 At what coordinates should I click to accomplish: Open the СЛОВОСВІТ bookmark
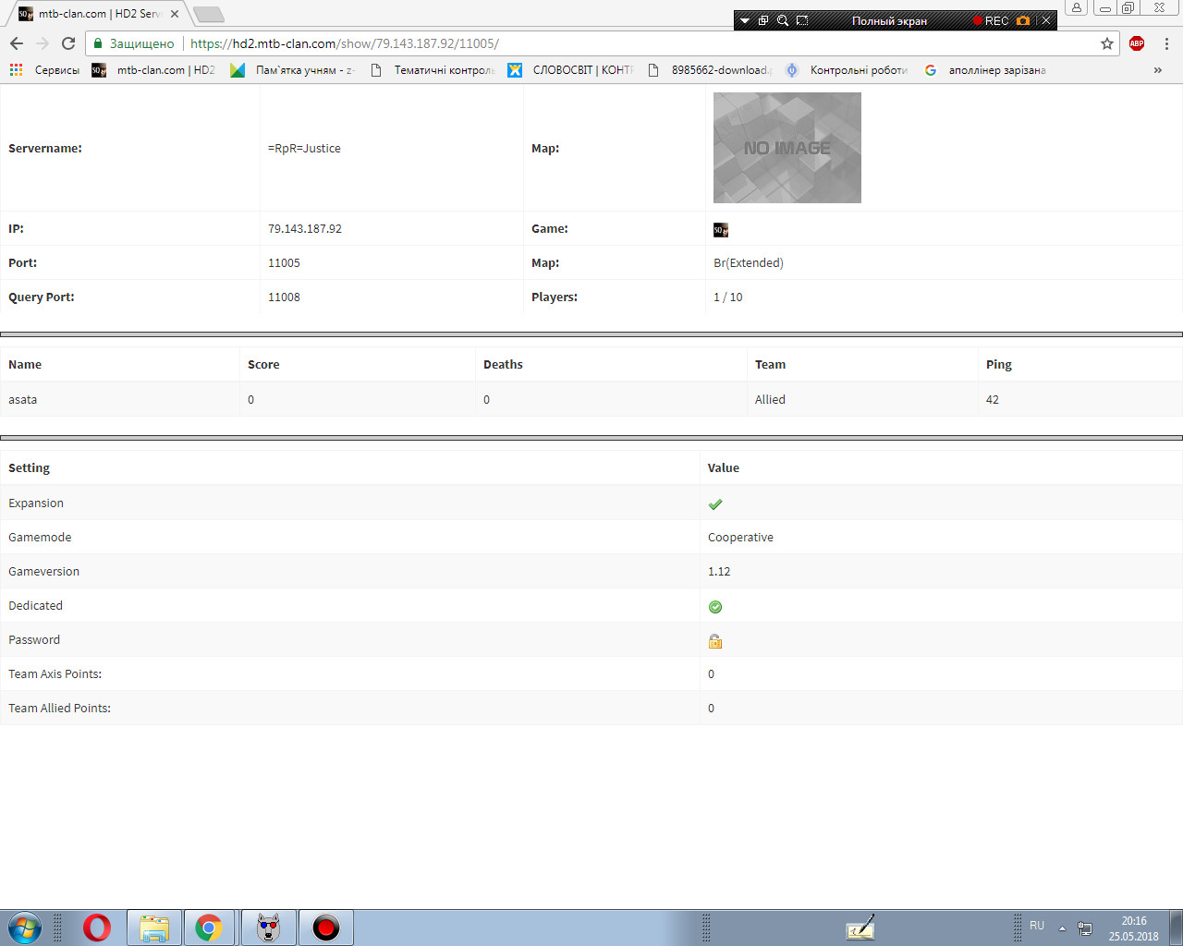[571, 70]
